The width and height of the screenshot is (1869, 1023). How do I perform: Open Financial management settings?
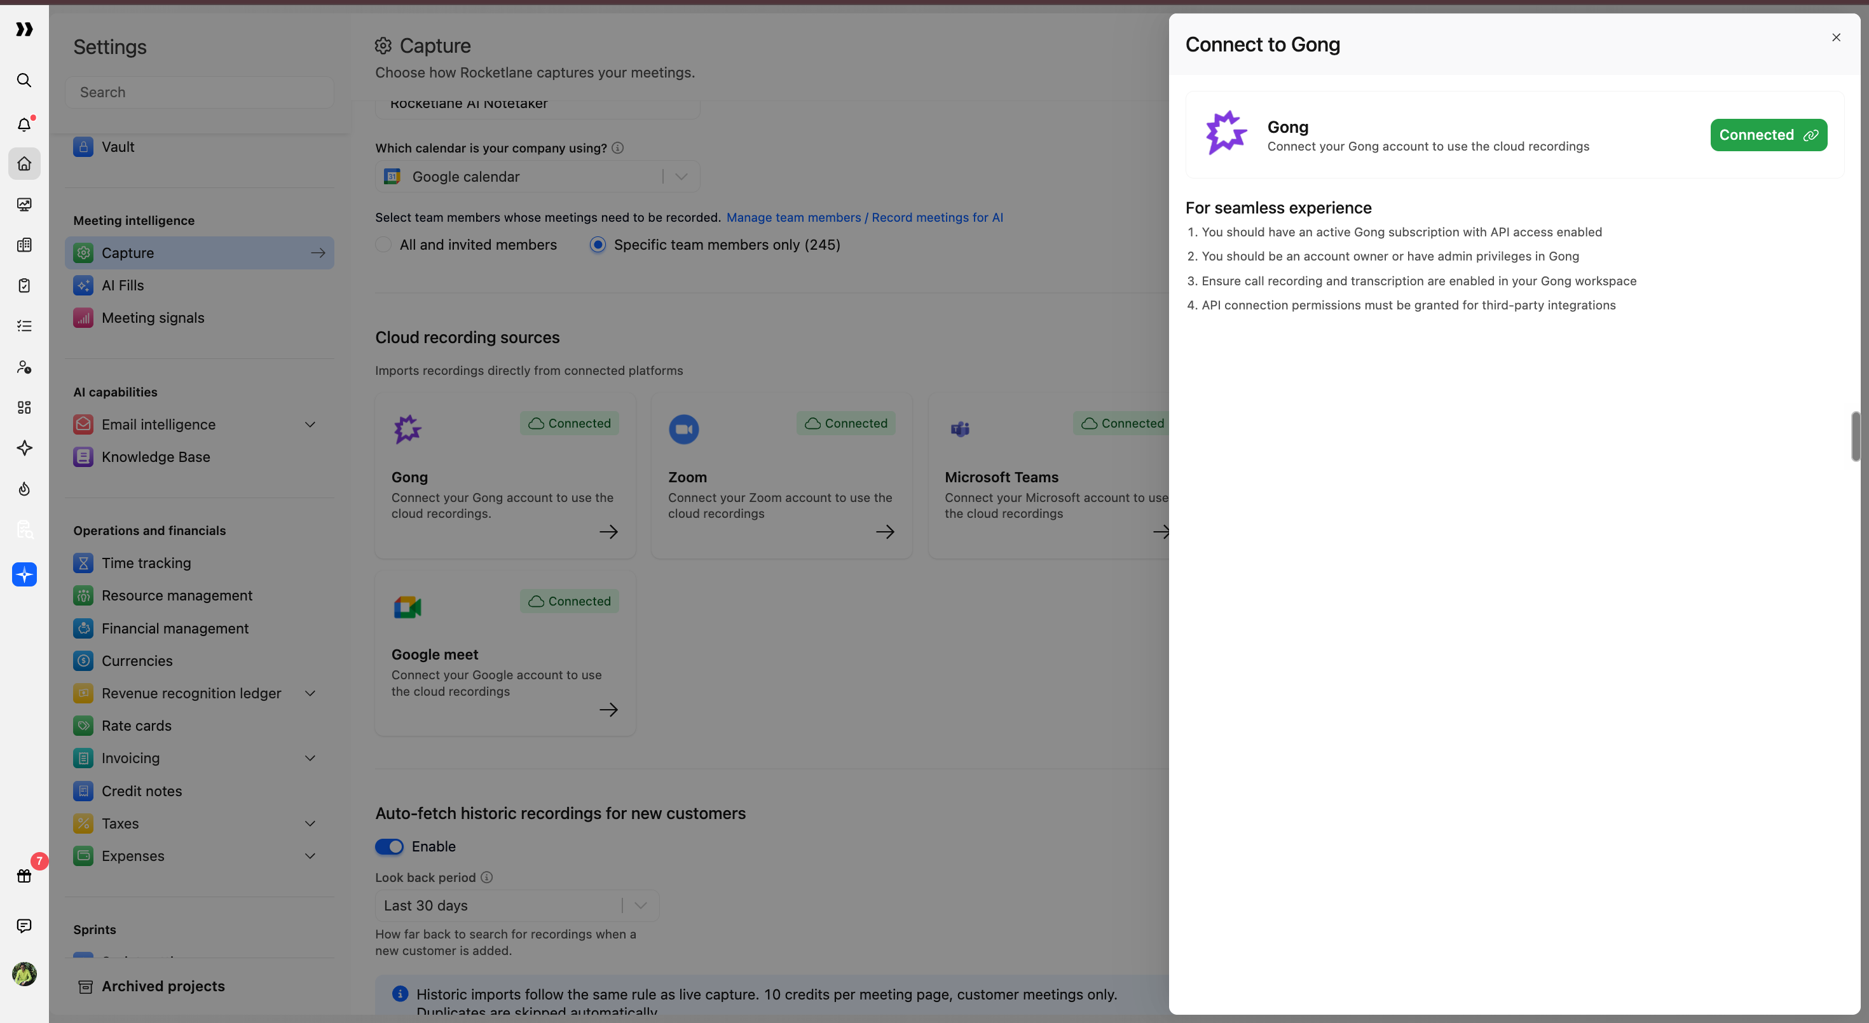click(x=200, y=628)
